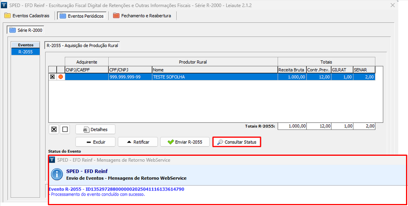This screenshot has width=408, height=206.
Task: Close the SPED EFD Reinf window
Action: point(393,6)
